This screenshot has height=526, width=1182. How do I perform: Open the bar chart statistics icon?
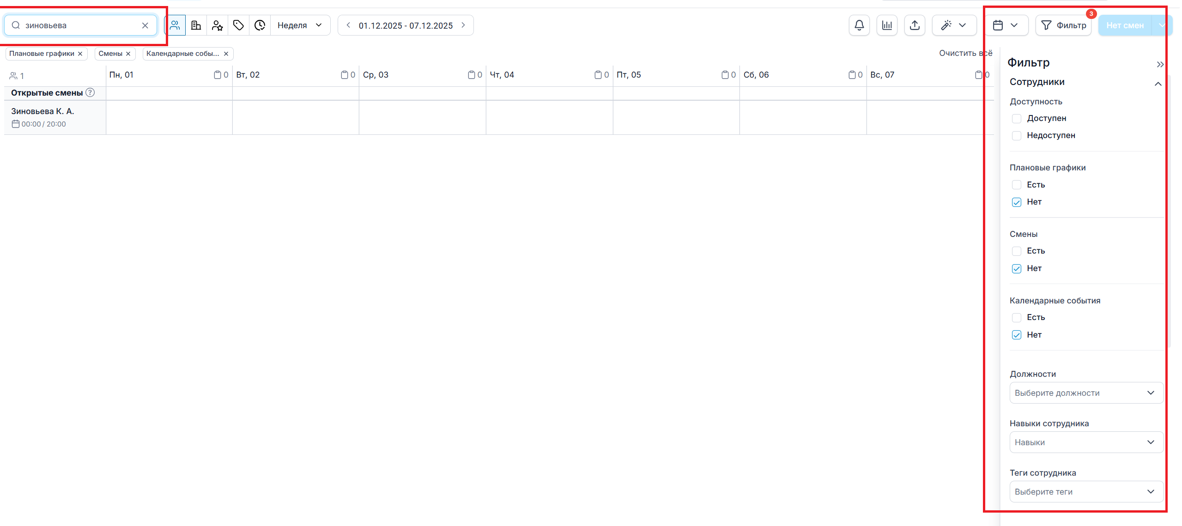point(886,25)
